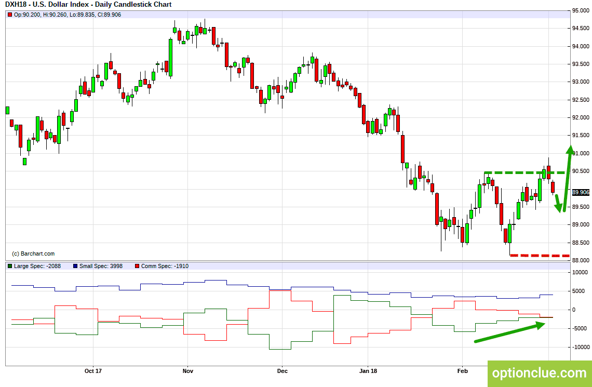
Task: Click the 93.500 price axis label
Action: click(581, 64)
